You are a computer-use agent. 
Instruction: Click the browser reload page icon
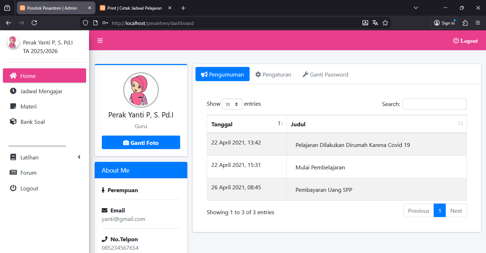pyautogui.click(x=34, y=23)
